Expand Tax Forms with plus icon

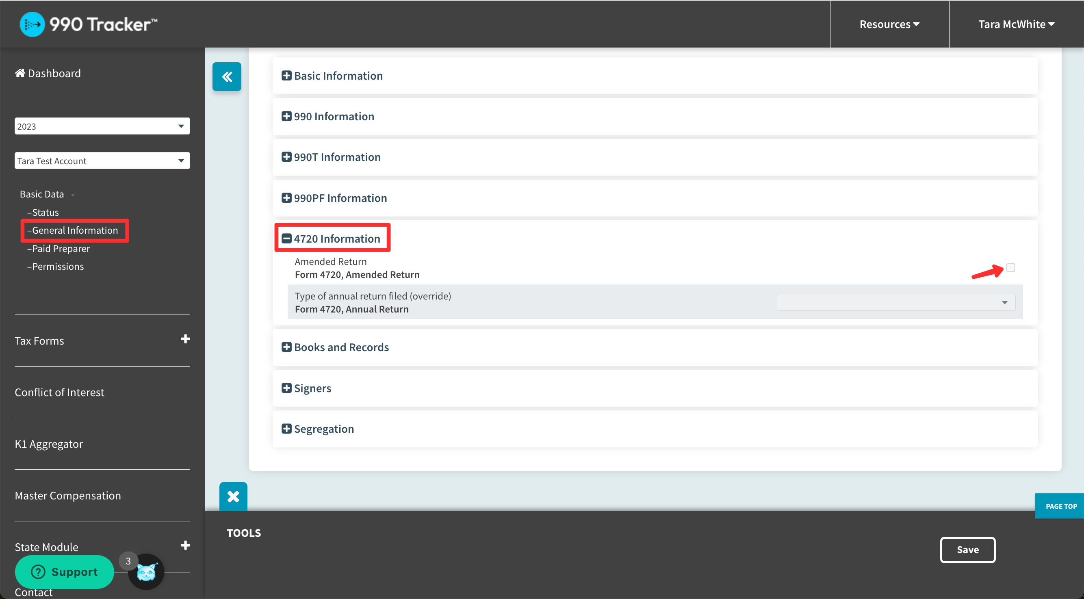tap(185, 339)
